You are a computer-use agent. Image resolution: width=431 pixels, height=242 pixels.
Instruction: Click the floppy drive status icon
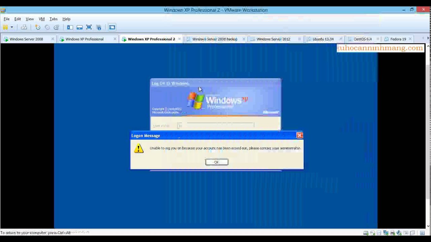click(379, 233)
